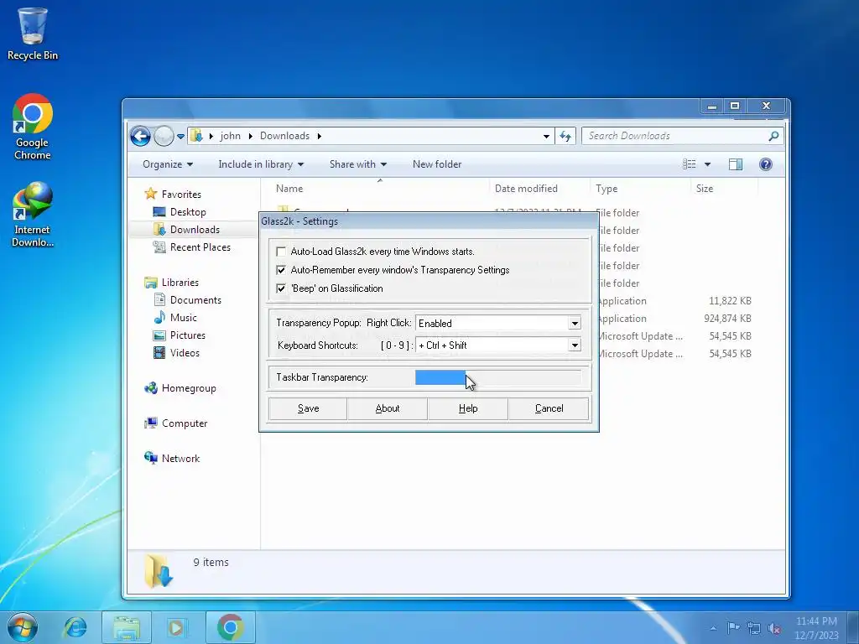The height and width of the screenshot is (644, 859).
Task: Open recent pages dropdown next to Forward
Action: (180, 137)
